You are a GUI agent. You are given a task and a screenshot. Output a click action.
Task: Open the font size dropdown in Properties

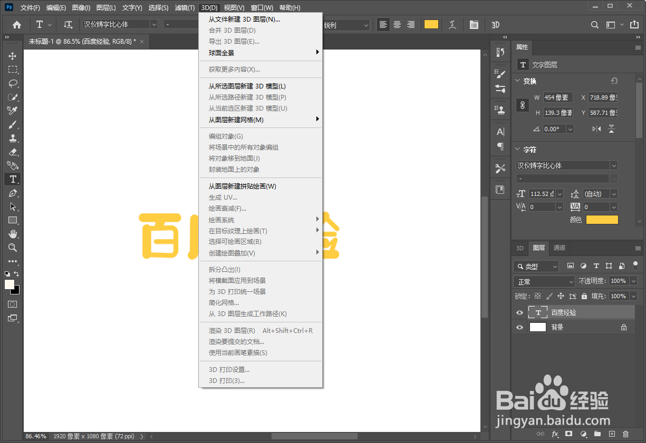[560, 194]
